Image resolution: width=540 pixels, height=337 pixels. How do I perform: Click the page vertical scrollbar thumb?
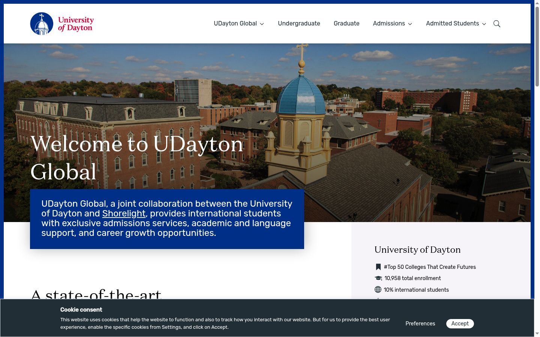pyautogui.click(x=537, y=47)
